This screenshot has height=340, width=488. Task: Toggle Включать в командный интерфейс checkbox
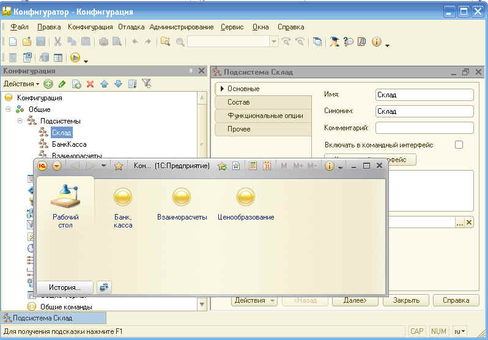[459, 145]
